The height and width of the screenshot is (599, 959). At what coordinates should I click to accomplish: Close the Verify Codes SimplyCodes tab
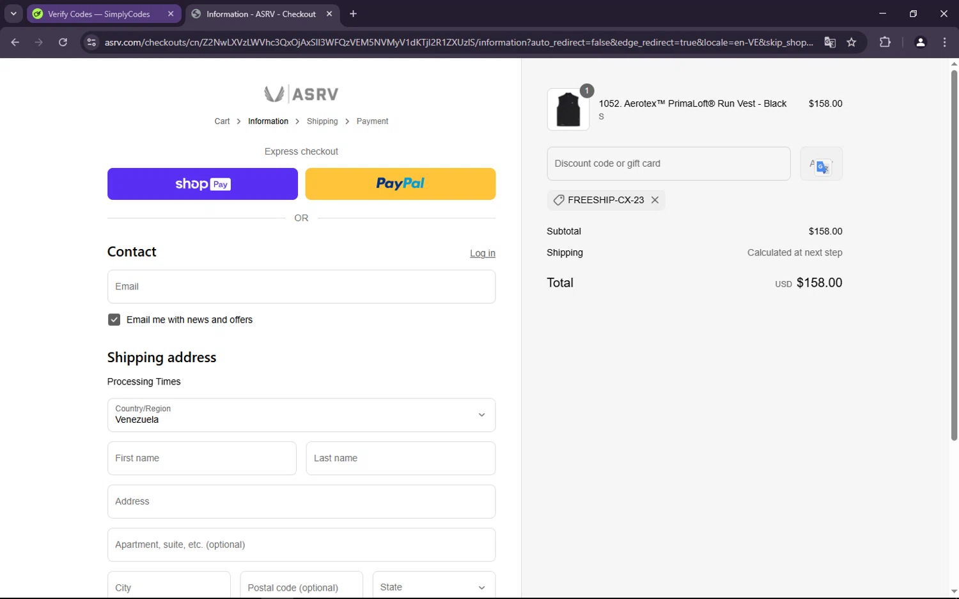(171, 13)
